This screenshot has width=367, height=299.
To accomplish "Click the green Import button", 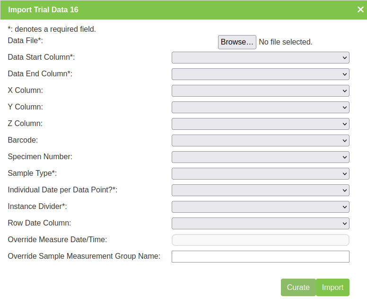I will (332, 288).
